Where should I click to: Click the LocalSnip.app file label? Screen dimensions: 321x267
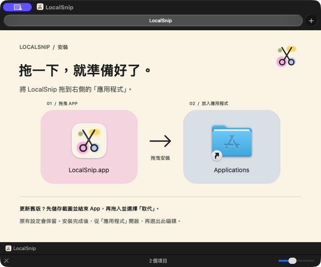89,170
